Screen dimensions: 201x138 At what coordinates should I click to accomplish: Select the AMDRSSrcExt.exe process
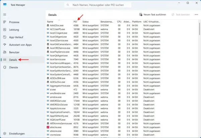click(104, 105)
